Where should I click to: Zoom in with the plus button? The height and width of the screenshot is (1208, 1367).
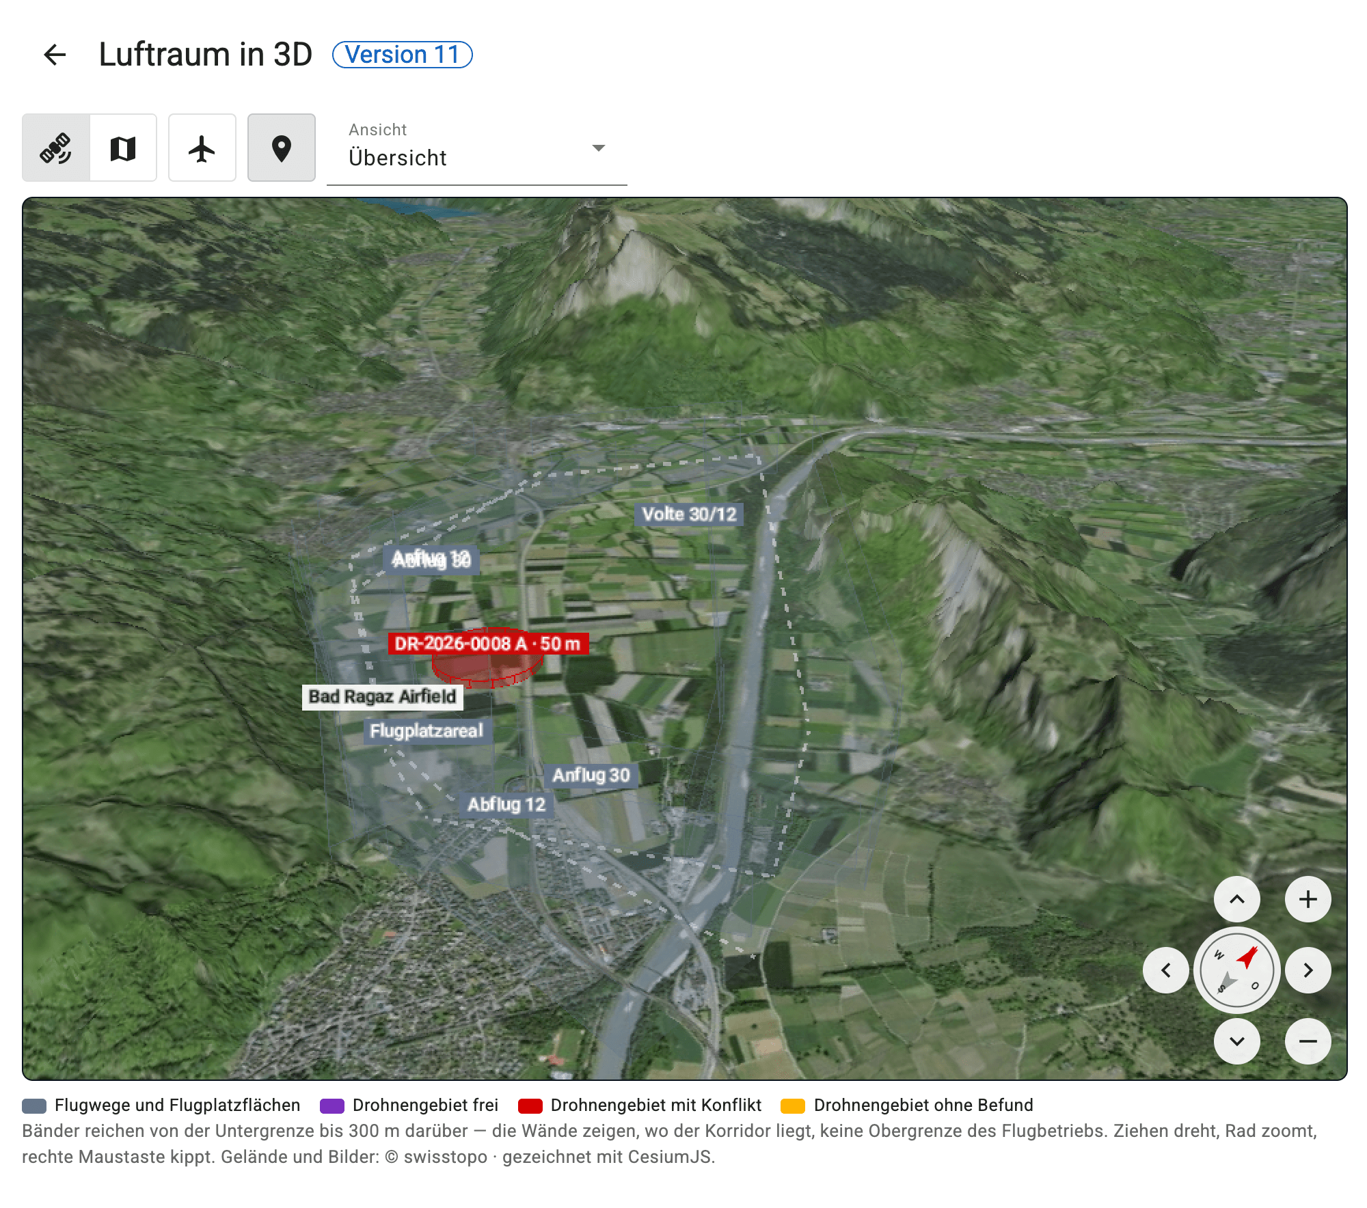(1308, 899)
